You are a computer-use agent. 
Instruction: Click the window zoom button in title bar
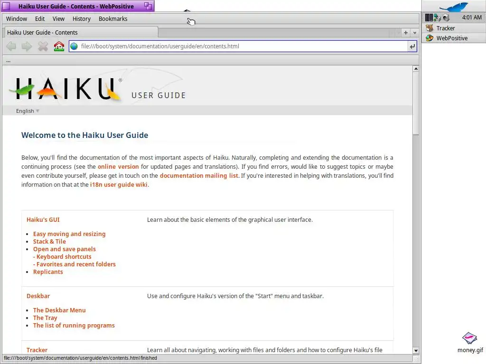click(x=148, y=6)
